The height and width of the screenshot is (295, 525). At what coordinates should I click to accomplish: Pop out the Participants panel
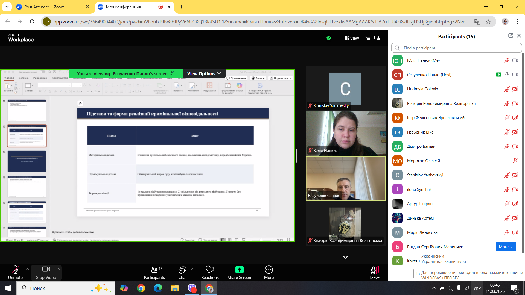pos(511,36)
